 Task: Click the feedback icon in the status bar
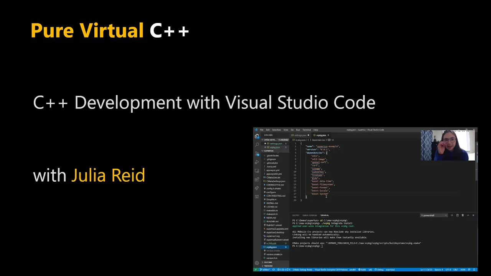[469, 269]
